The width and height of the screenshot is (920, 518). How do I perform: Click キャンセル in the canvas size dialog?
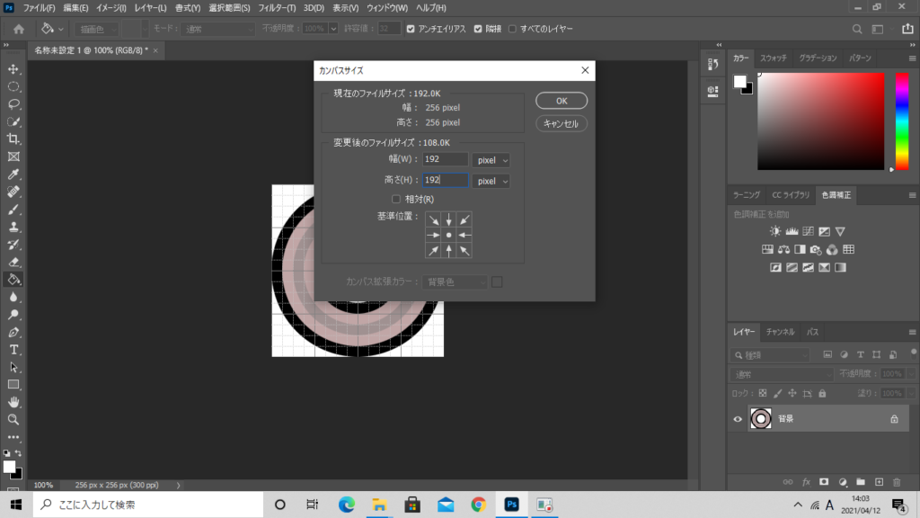pos(562,123)
